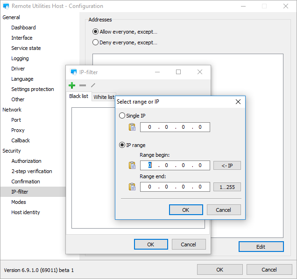Click Cancel in the IP-filter window

(x=189, y=244)
